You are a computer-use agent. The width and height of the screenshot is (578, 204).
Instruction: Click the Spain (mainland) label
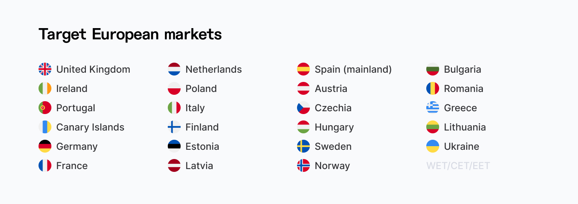tap(353, 69)
